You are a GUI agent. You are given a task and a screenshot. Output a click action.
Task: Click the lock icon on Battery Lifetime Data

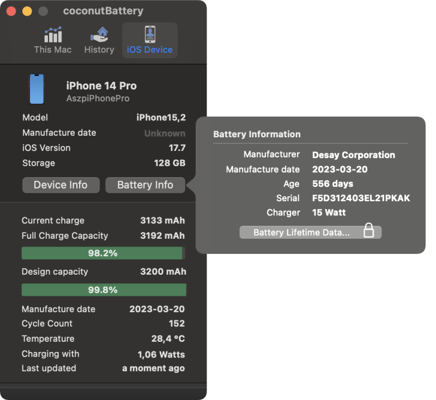click(369, 231)
